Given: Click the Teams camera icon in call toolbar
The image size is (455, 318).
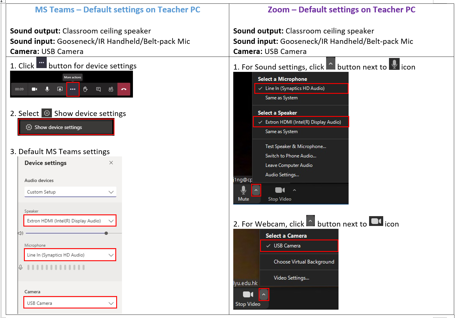Looking at the screenshot, I should pos(34,89).
